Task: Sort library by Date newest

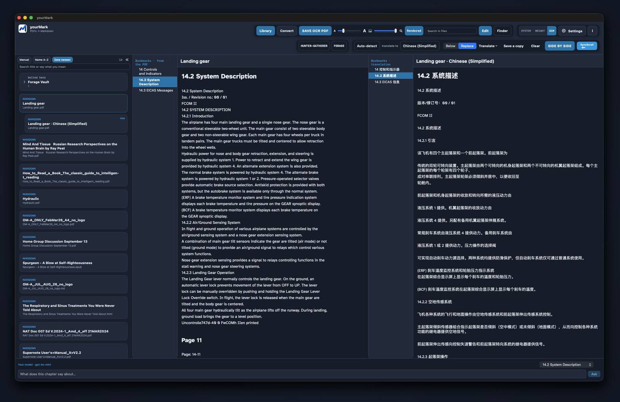Action: tap(62, 60)
